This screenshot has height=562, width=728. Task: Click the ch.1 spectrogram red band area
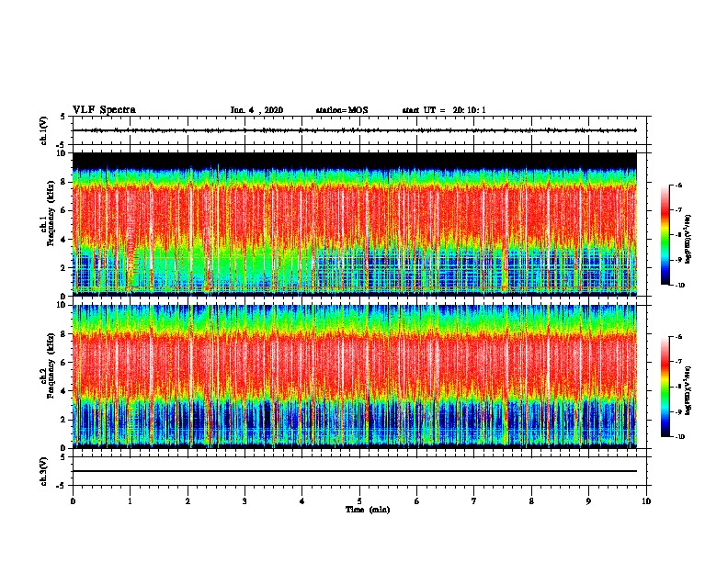tap(354, 213)
